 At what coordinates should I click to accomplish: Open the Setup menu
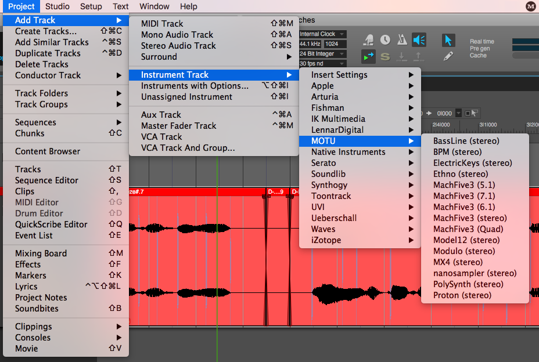pos(91,6)
